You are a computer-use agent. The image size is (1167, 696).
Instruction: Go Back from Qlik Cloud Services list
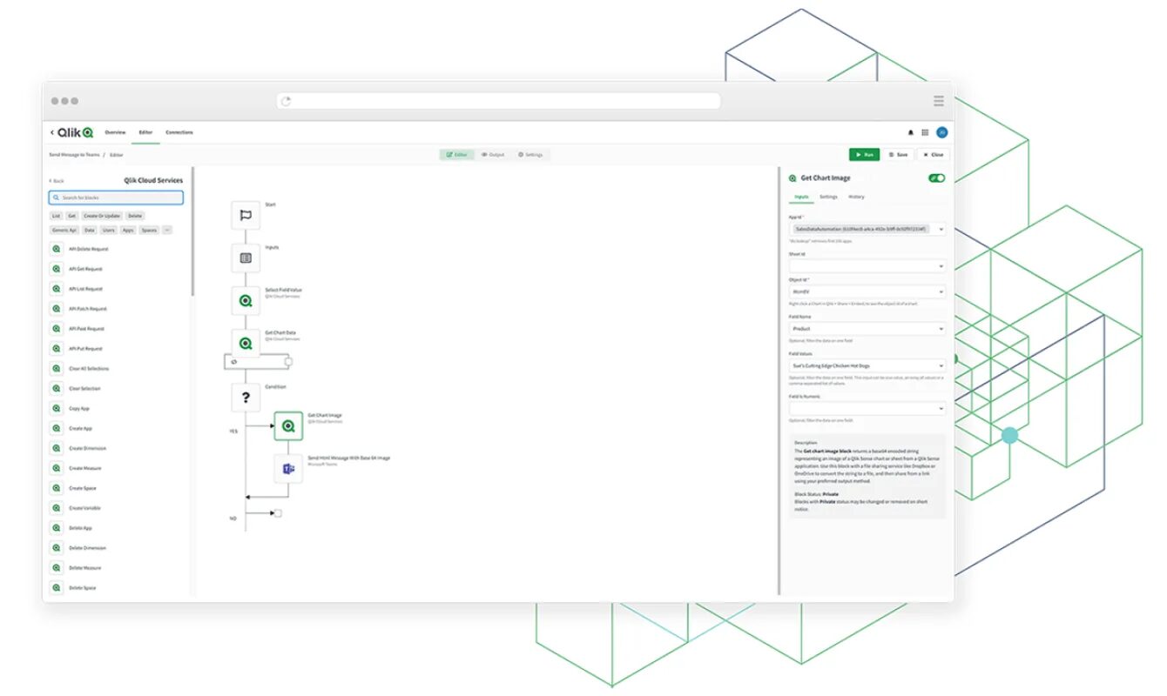[x=57, y=181]
